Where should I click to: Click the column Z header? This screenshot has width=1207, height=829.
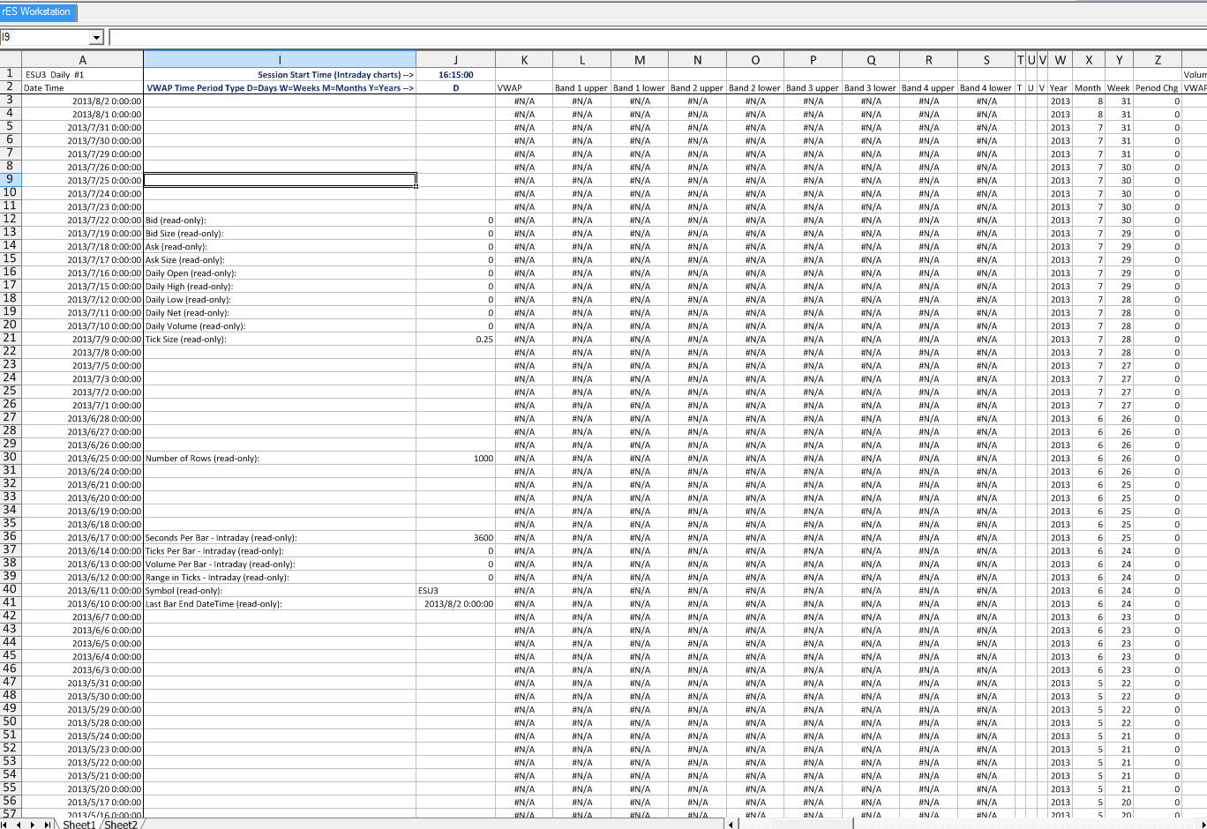click(x=1158, y=59)
